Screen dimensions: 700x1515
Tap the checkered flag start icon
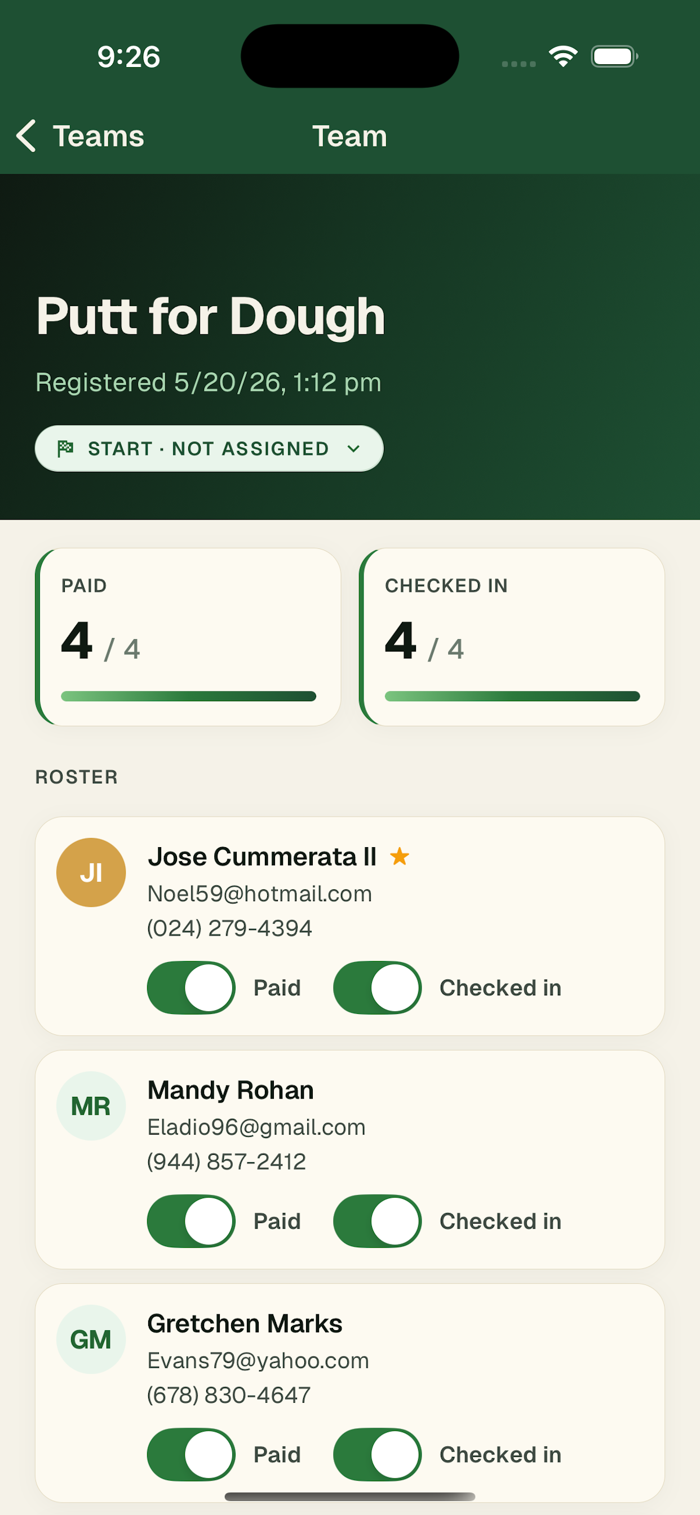pyautogui.click(x=65, y=449)
